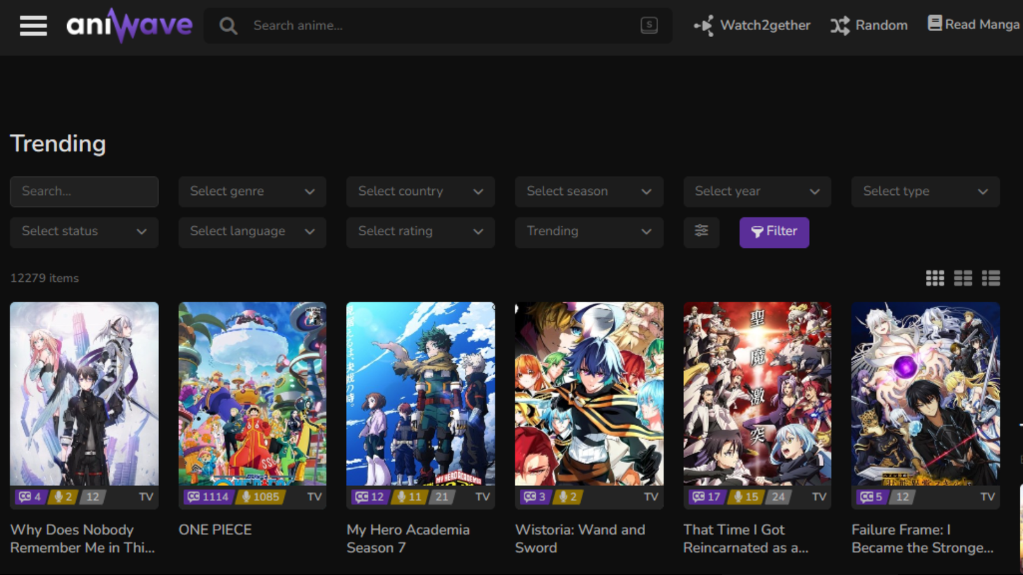Open That Time I Got Reincarnated poster
The image size is (1023, 575).
(x=757, y=394)
